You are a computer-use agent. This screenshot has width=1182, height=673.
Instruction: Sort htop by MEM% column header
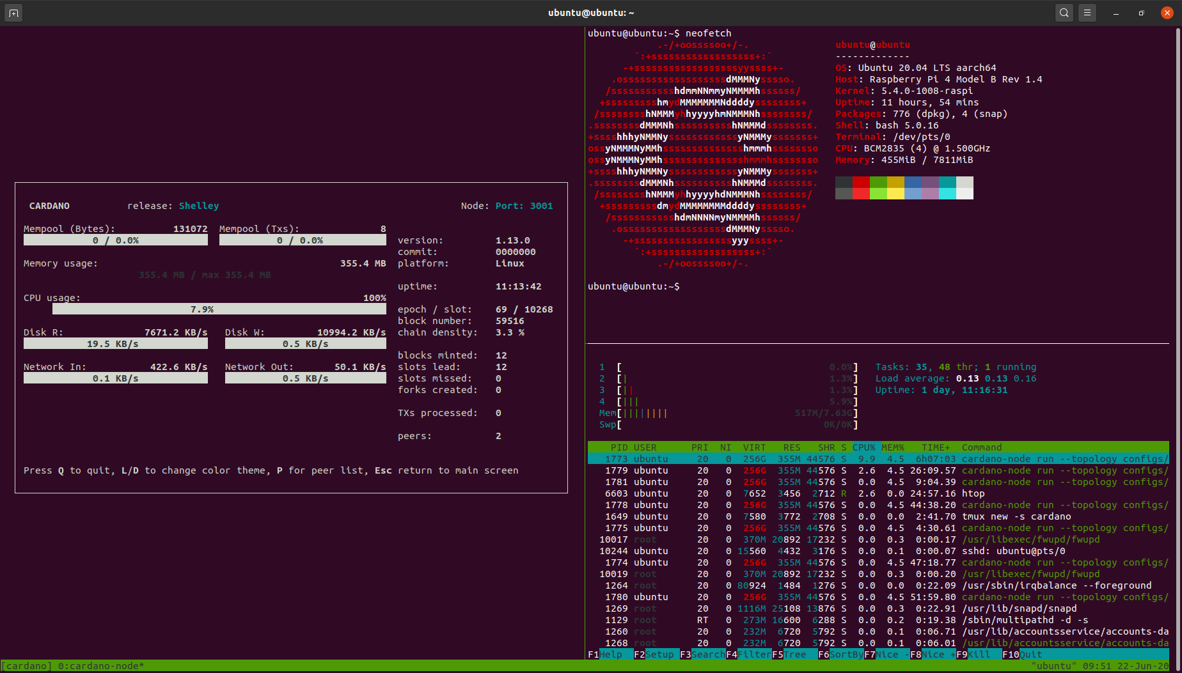click(x=892, y=447)
